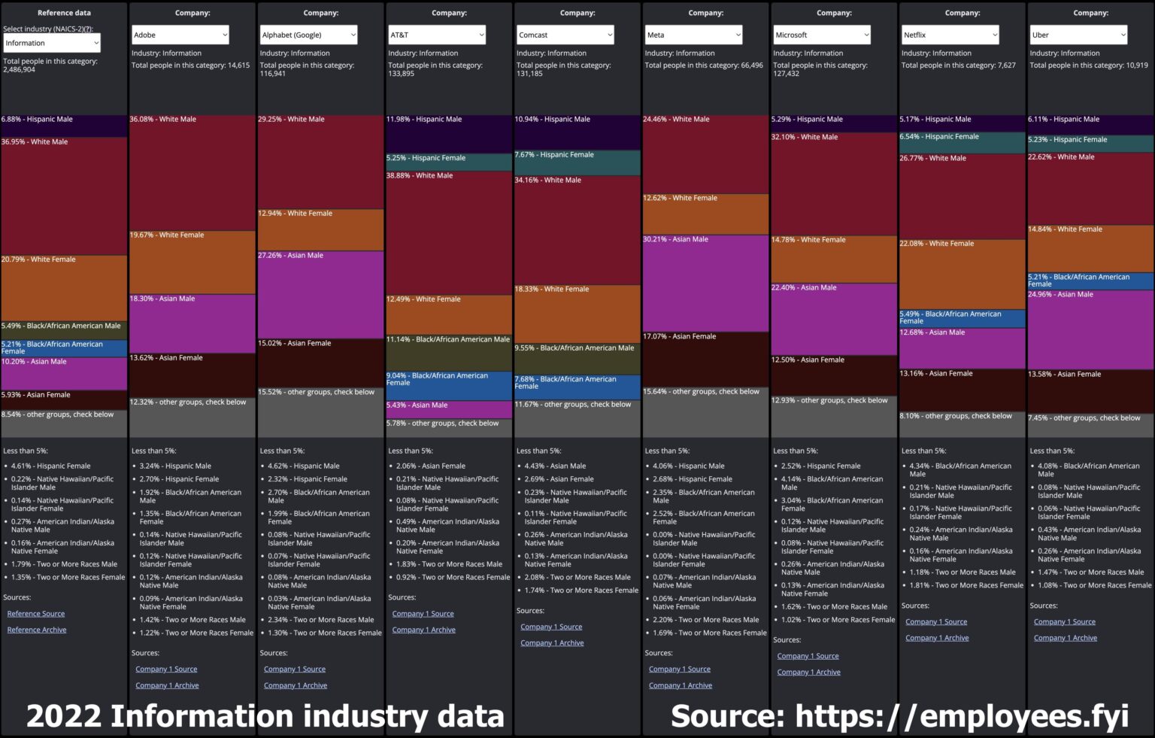
Task: Open the Uber company dropdown
Action: (1078, 35)
